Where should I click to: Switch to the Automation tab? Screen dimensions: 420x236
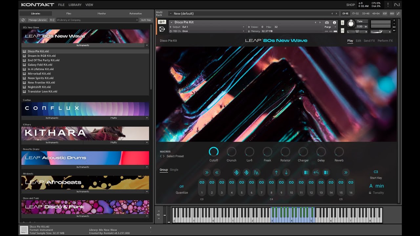point(136,13)
